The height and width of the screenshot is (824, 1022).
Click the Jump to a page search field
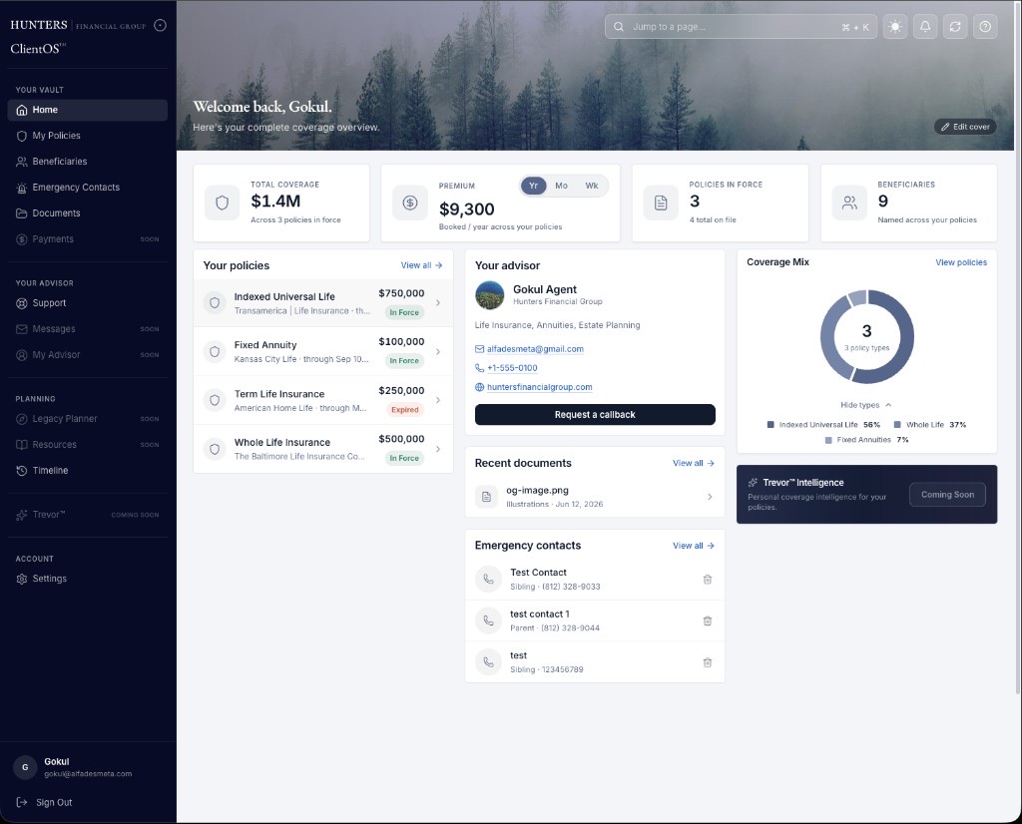coord(742,27)
